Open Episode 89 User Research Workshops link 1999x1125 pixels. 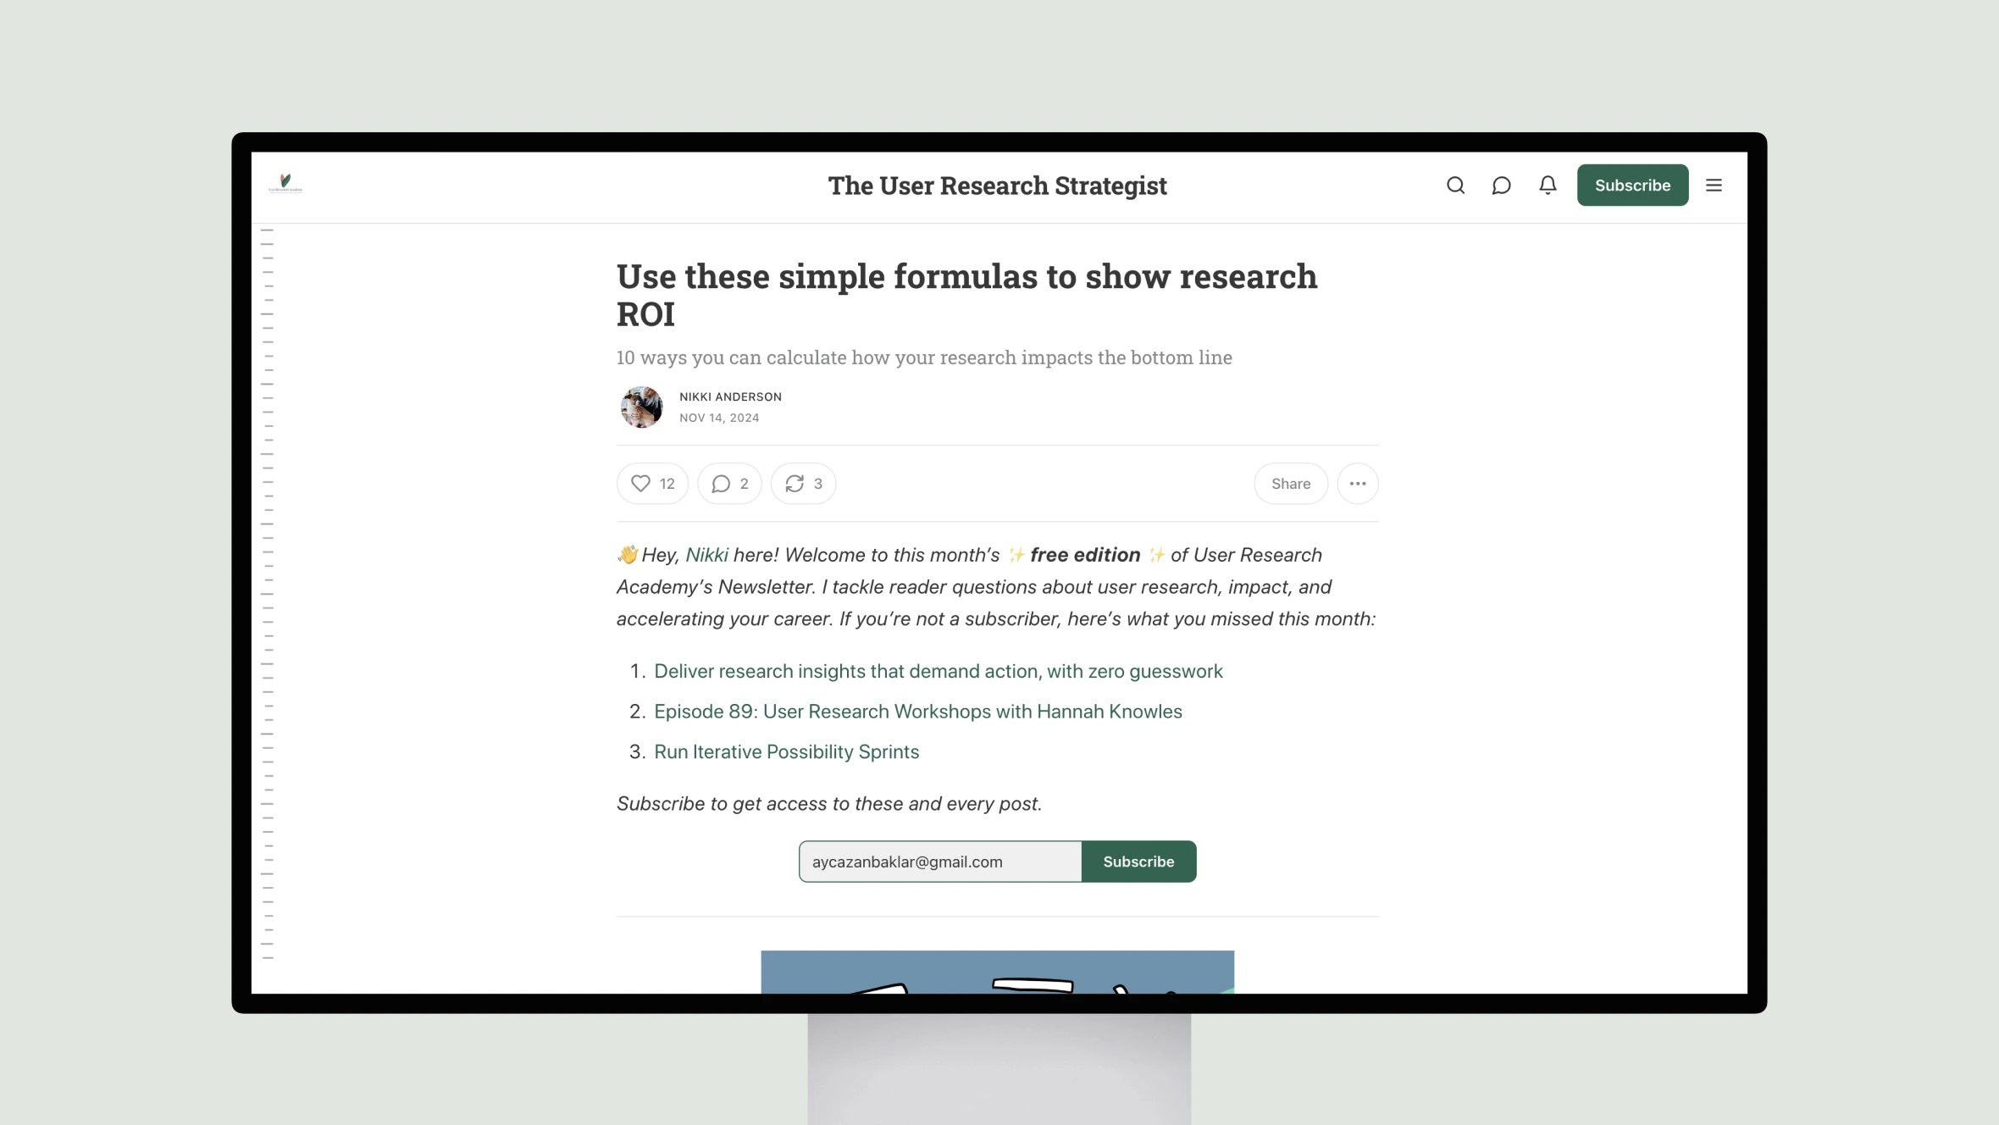click(917, 712)
